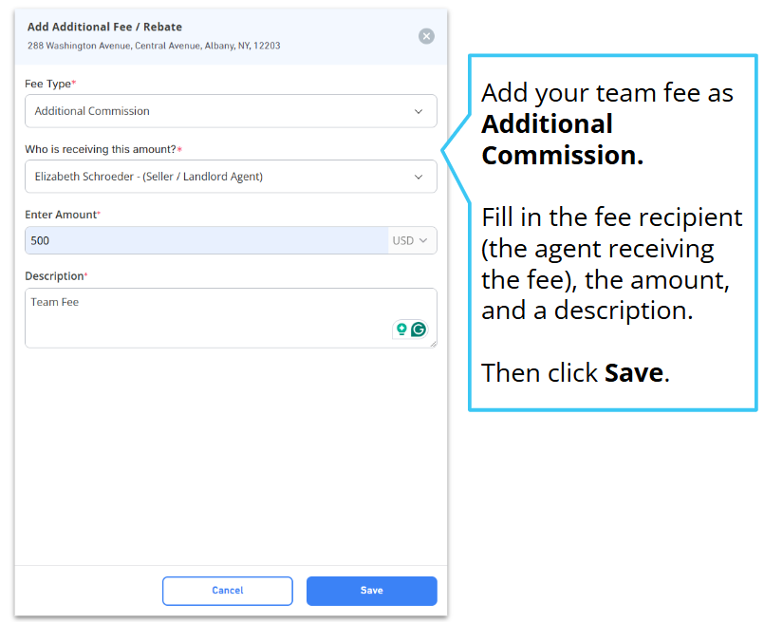Open the 'Who is receiving this amount' dropdown
The height and width of the screenshot is (622, 764).
click(231, 177)
